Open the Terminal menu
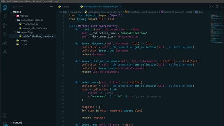Viewport: 224px width, 126px height. tap(47, 1)
